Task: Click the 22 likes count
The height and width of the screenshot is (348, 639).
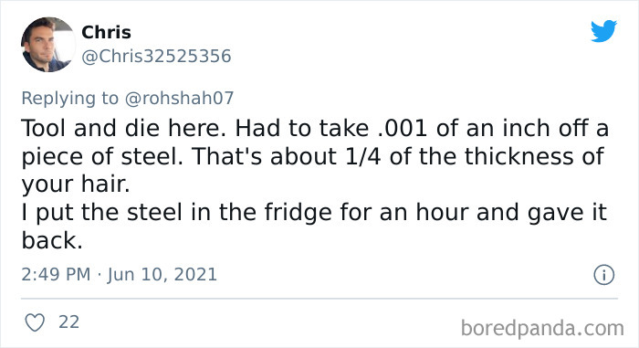Action: 68,322
